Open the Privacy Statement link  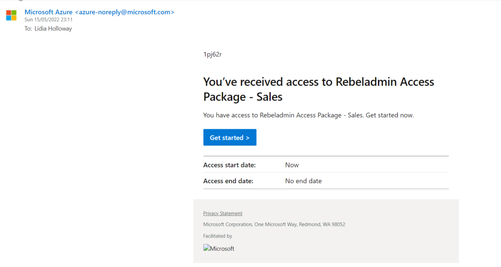[x=223, y=213]
